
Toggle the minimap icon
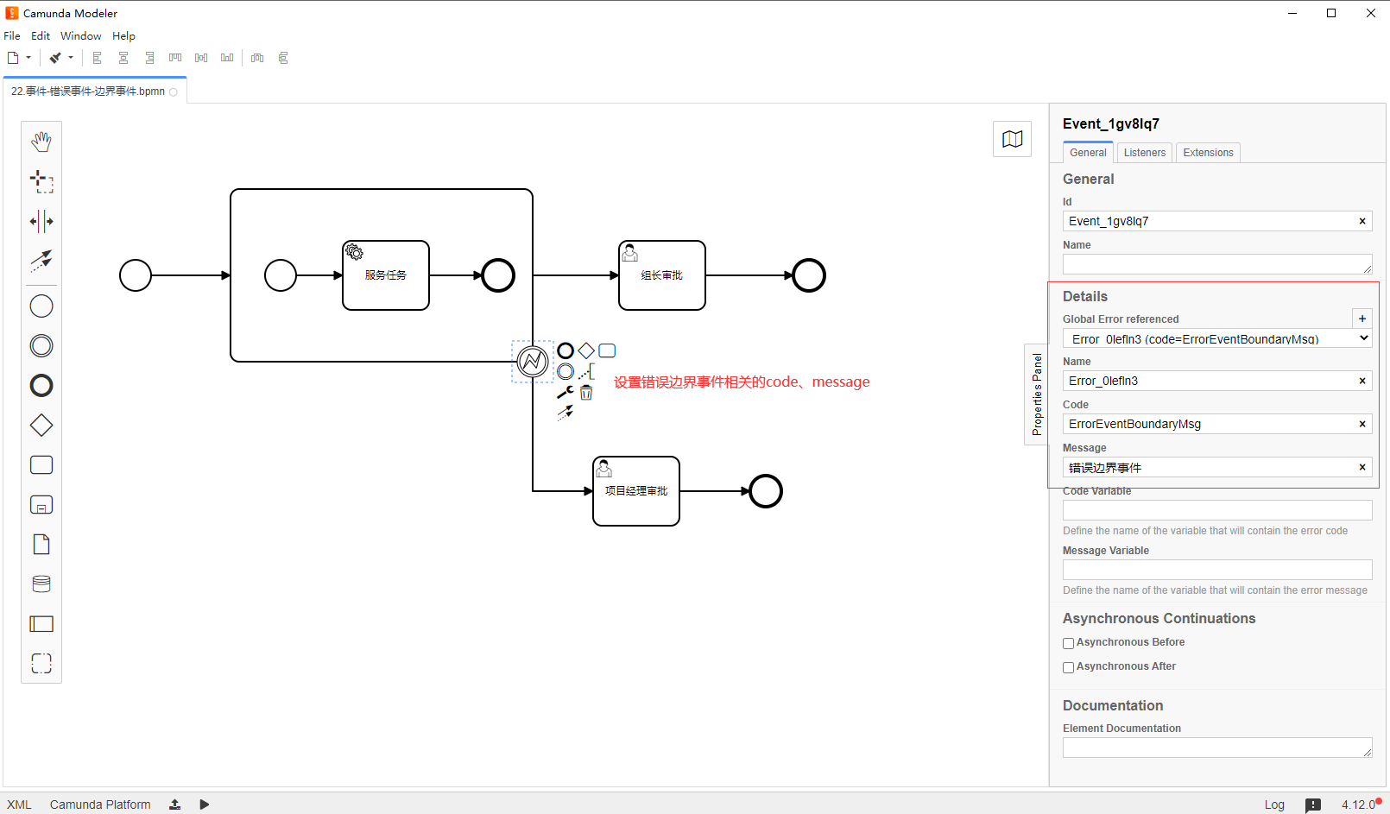pyautogui.click(x=1013, y=139)
